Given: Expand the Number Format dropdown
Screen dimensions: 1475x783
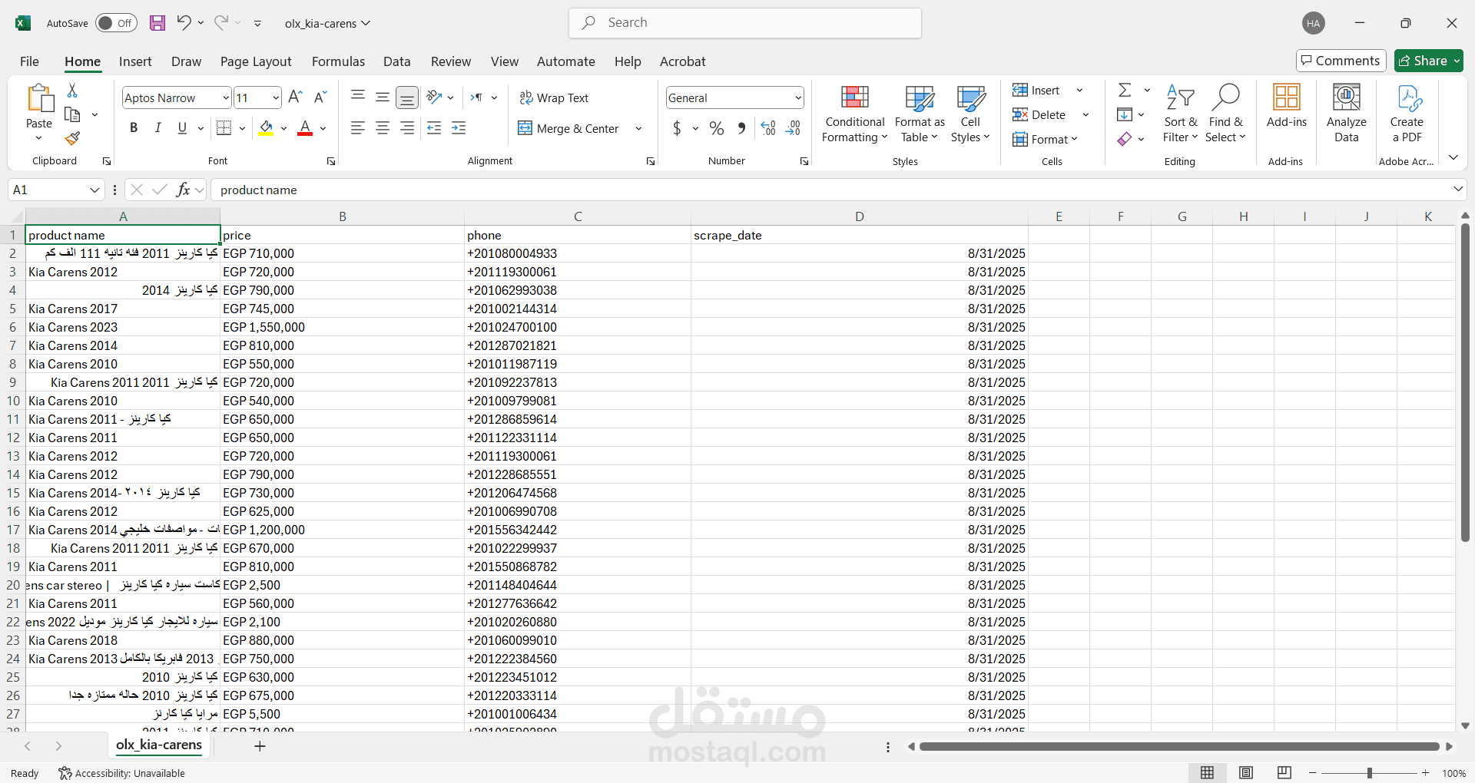Looking at the screenshot, I should pos(797,97).
